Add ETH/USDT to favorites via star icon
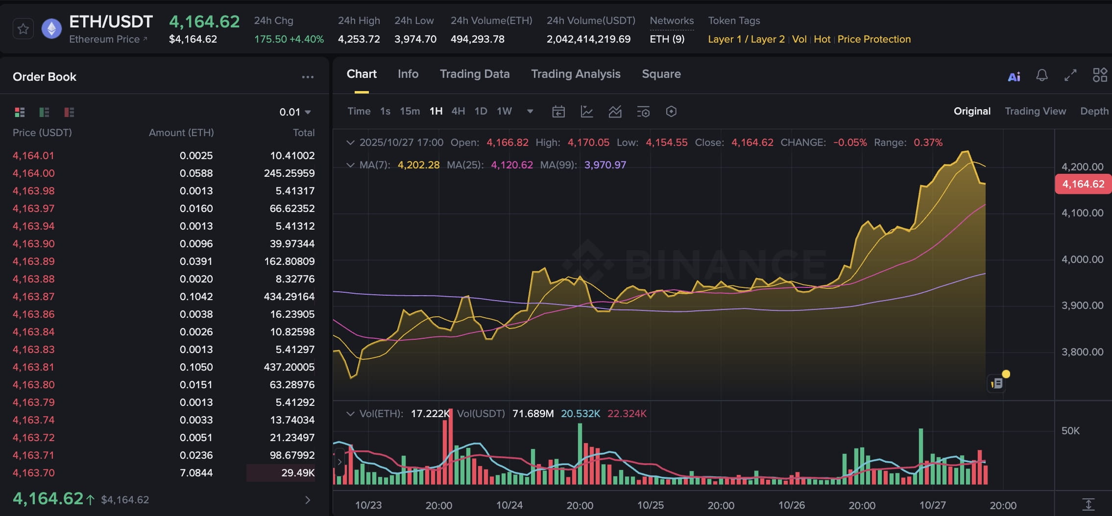This screenshot has width=1112, height=516. pos(23,28)
